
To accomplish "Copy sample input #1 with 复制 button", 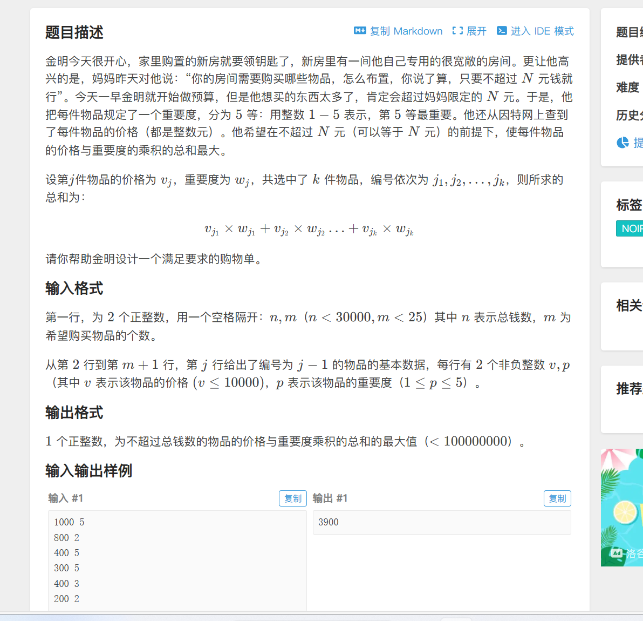I will tap(293, 498).
